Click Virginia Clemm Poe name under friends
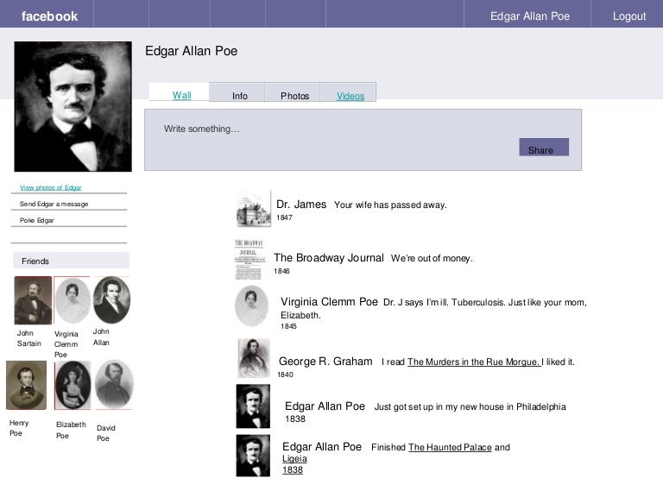Screen dimensions: 663x497 point(66,344)
